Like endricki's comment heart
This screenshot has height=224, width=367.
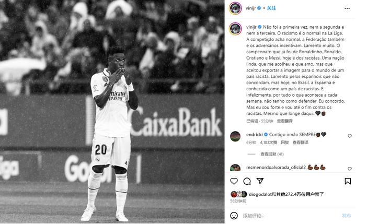coord(350,136)
